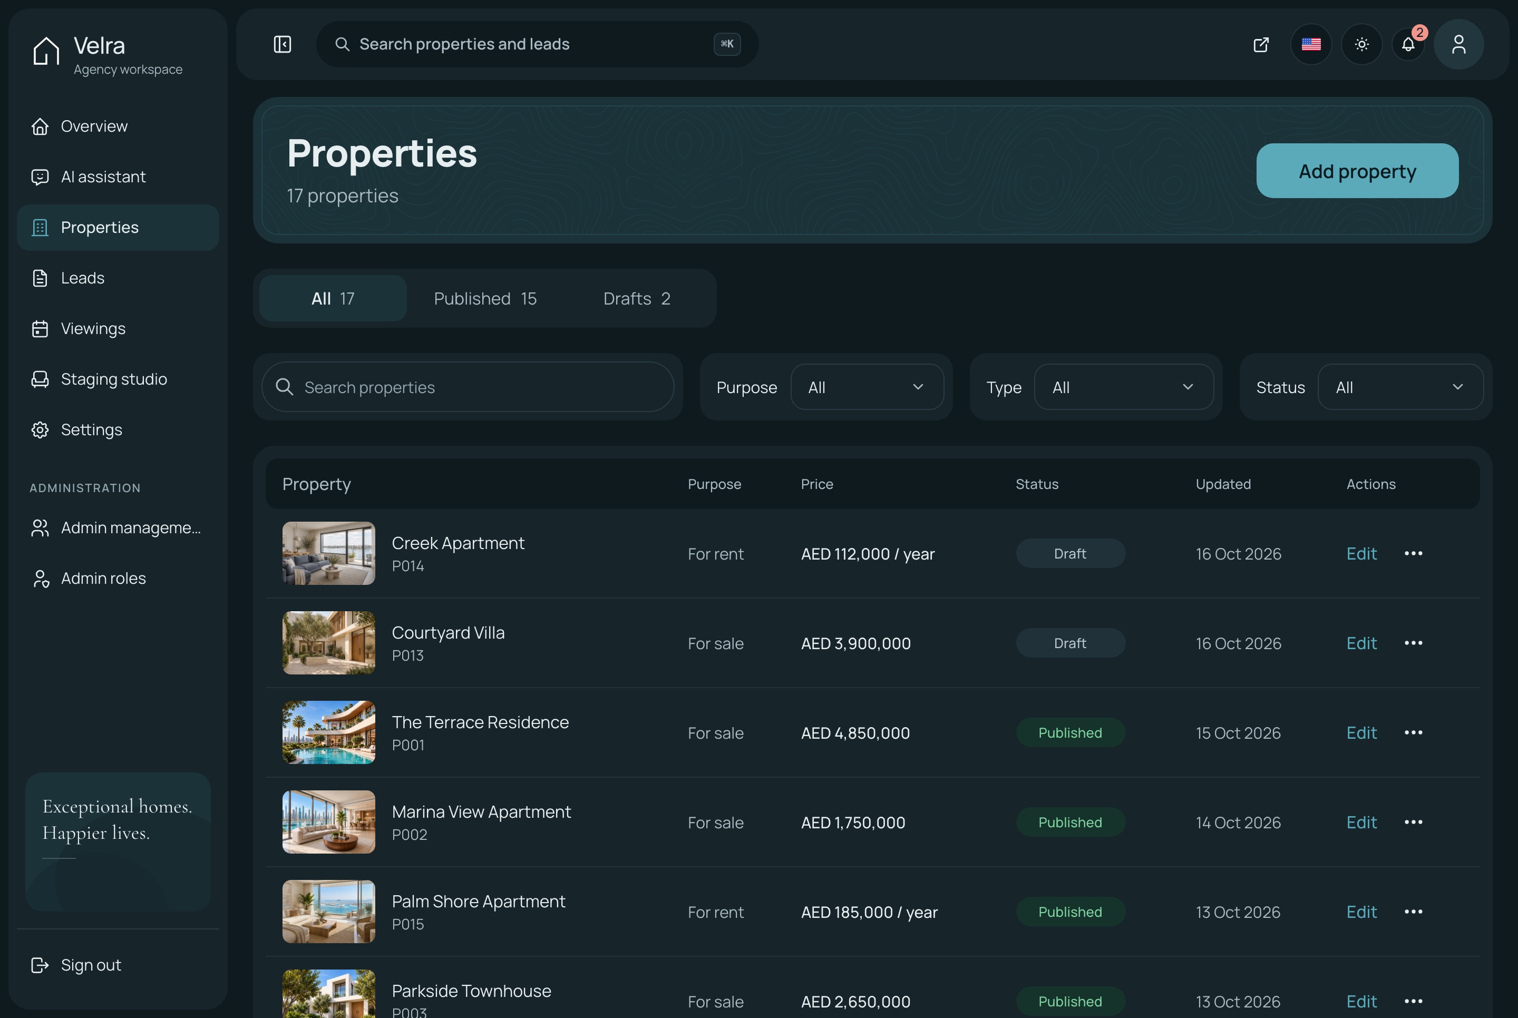Sign out of the workspace
Viewport: 1518px width, 1018px height.
point(118,965)
